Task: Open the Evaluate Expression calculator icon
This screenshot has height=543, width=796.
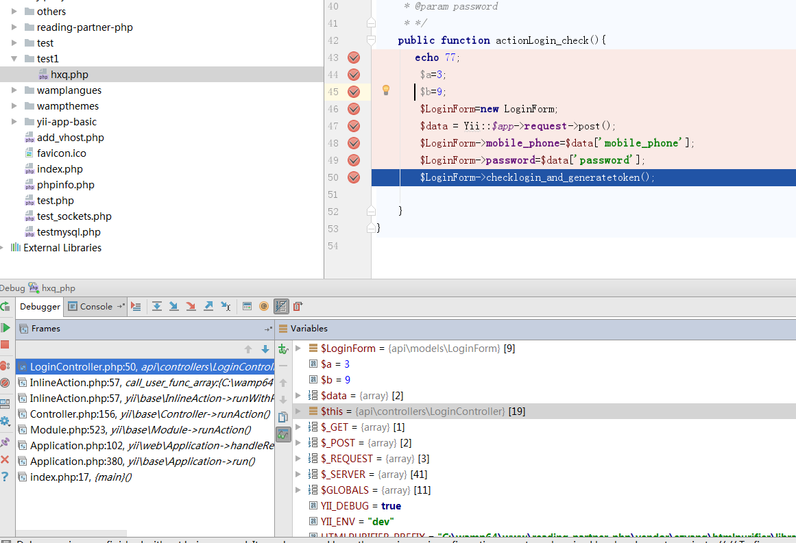Action: [x=248, y=306]
